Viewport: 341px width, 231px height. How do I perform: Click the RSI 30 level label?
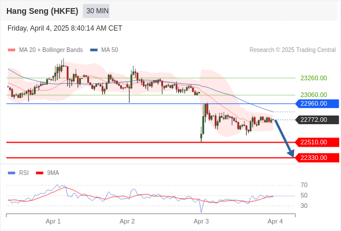(304, 206)
